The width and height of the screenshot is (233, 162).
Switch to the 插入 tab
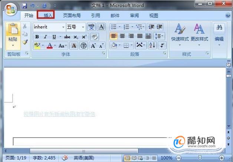point(48,16)
